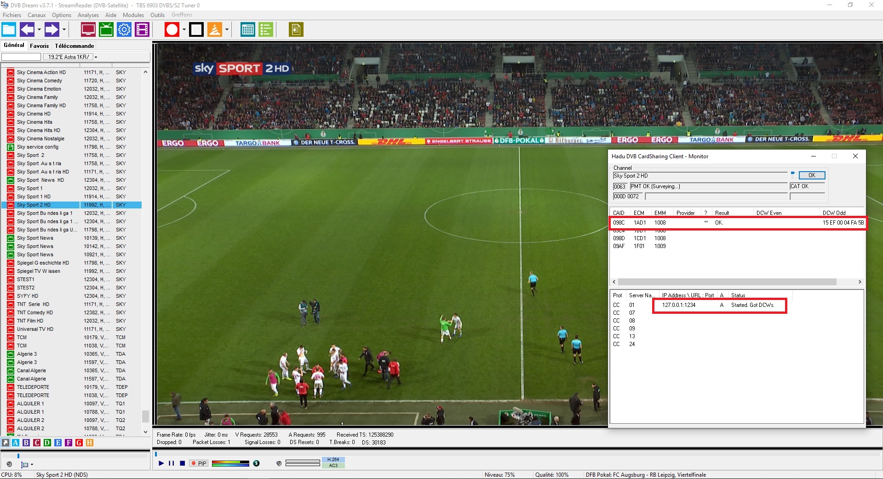Expand the record button dropdown arrow
The width and height of the screenshot is (883, 479).
184,30
